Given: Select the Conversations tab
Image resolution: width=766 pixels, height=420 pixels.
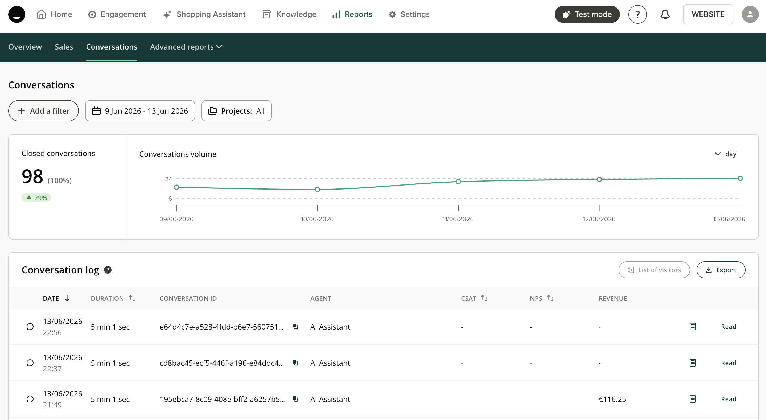Looking at the screenshot, I should 112,47.
